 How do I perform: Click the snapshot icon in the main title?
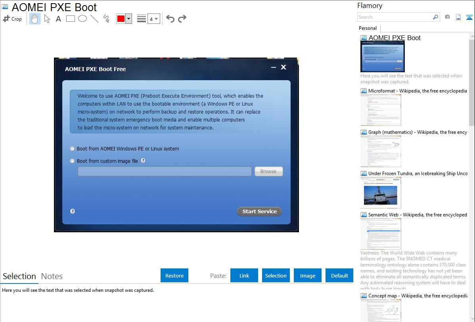[x=5, y=7]
